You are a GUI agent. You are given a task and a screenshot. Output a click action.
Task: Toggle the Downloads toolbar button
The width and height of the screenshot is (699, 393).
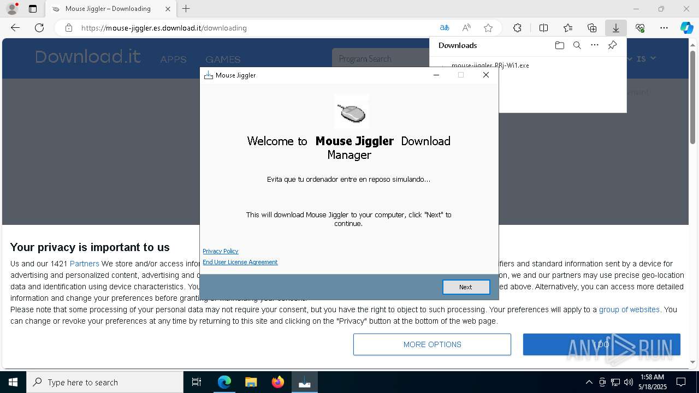615,28
